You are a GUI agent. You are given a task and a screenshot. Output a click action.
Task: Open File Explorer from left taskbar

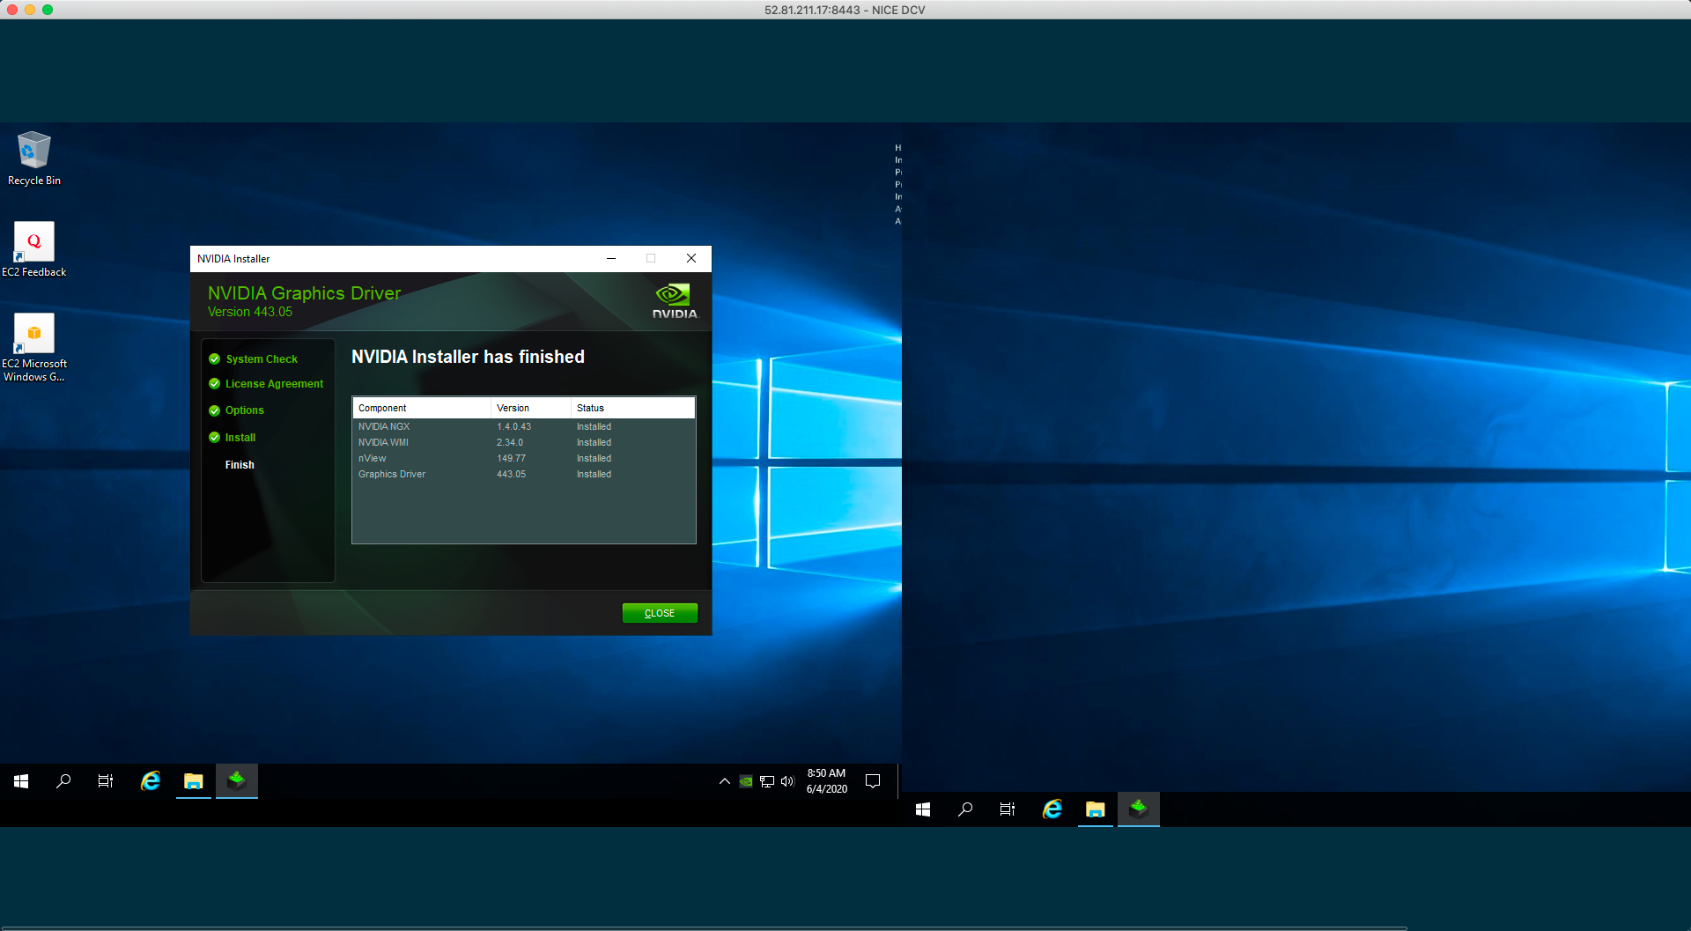194,781
